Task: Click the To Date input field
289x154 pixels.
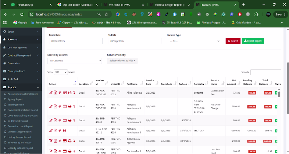Action: click(x=135, y=41)
